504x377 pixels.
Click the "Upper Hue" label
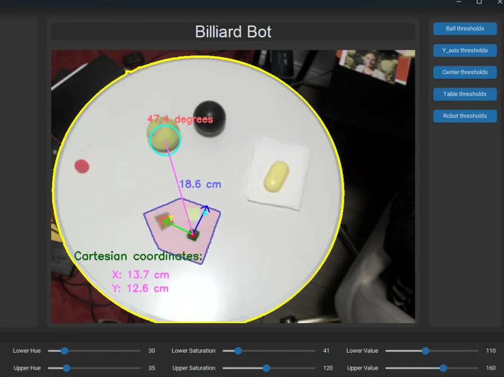(x=27, y=368)
